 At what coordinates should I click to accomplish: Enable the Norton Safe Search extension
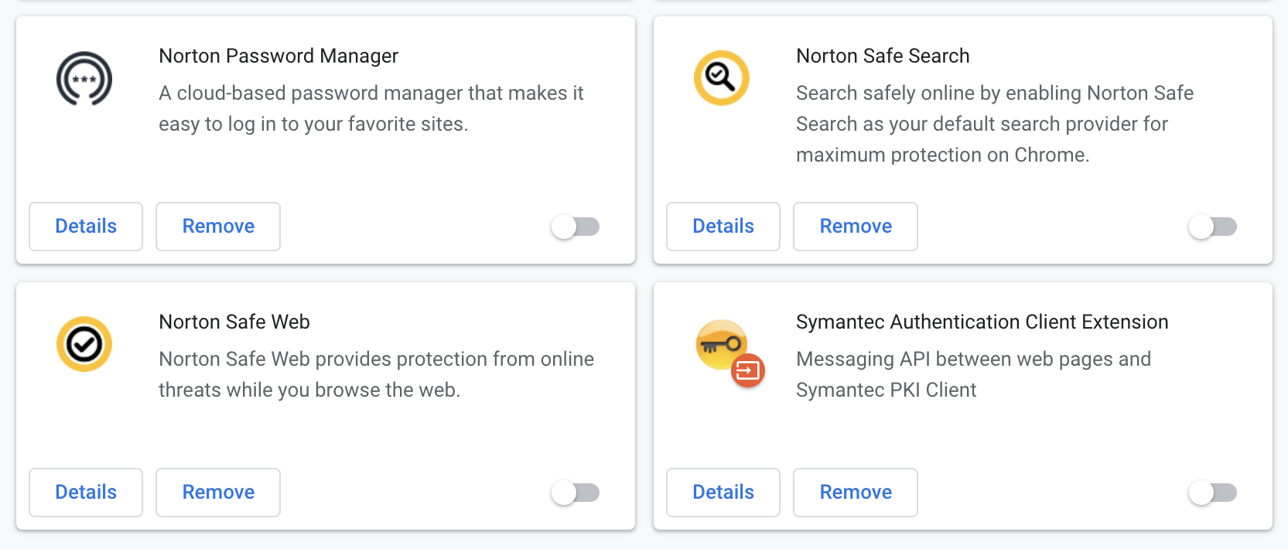(x=1213, y=227)
